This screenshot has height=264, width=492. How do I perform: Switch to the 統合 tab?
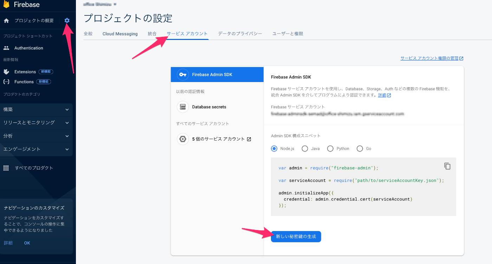tap(152, 34)
